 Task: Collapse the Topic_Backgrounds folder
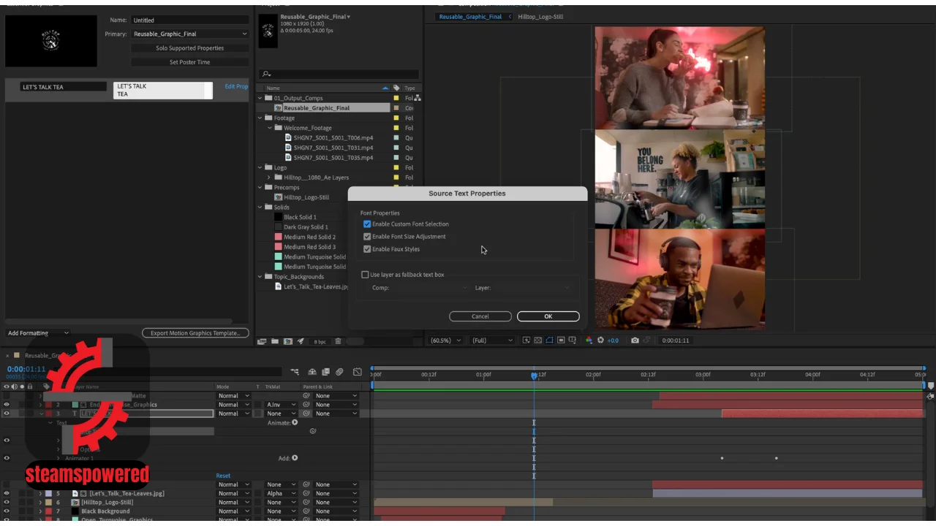pos(260,277)
